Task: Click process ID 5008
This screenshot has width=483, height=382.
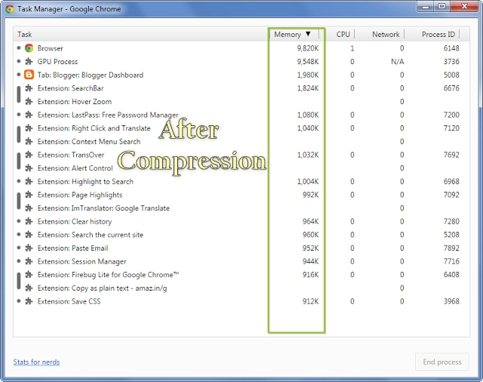Action: tap(451, 75)
